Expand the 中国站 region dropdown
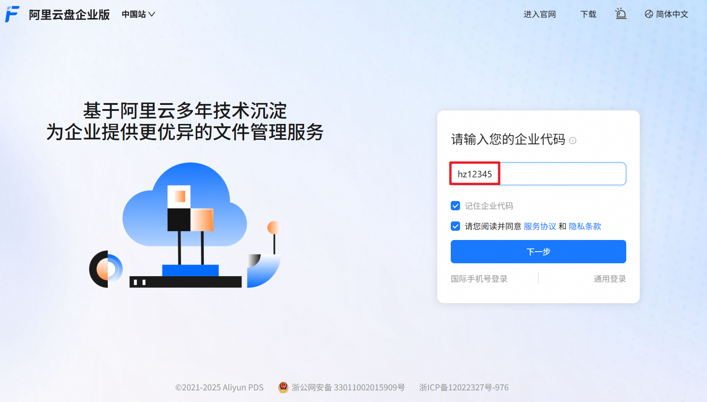The height and width of the screenshot is (402, 707). (138, 14)
